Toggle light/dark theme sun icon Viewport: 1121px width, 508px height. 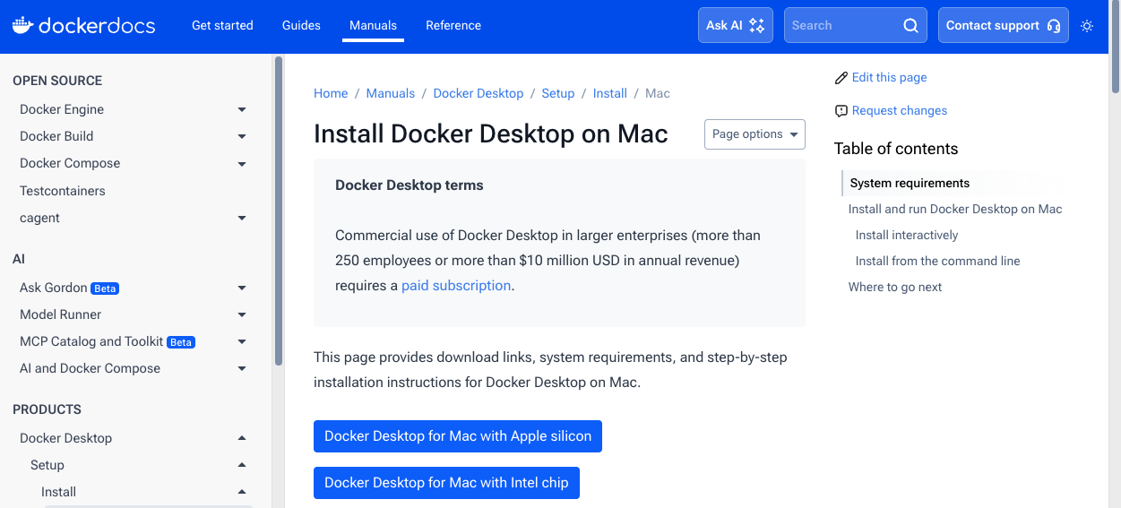click(x=1087, y=26)
